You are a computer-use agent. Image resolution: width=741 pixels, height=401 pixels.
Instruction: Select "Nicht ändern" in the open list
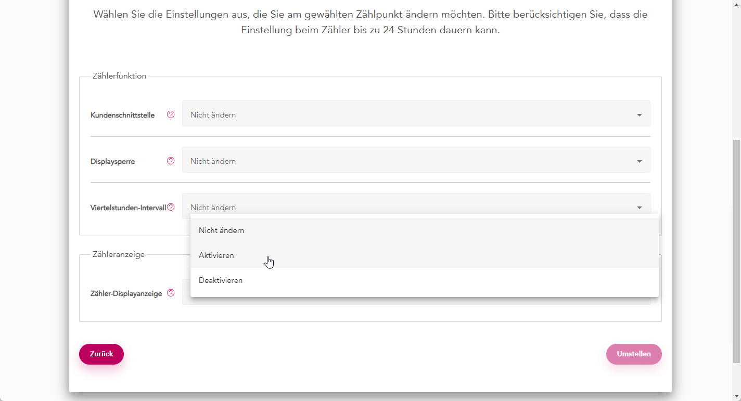pyautogui.click(x=221, y=230)
